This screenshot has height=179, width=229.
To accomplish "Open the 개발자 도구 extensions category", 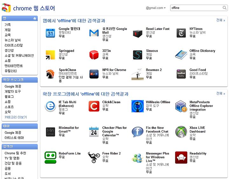I will tap(13, 91).
